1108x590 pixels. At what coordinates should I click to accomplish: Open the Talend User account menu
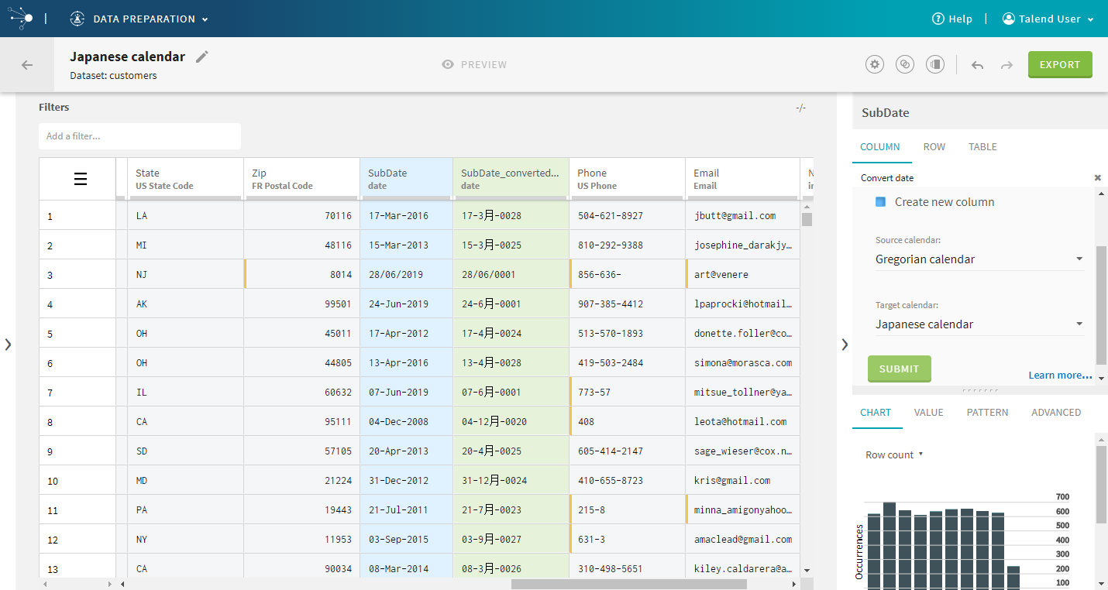1048,19
